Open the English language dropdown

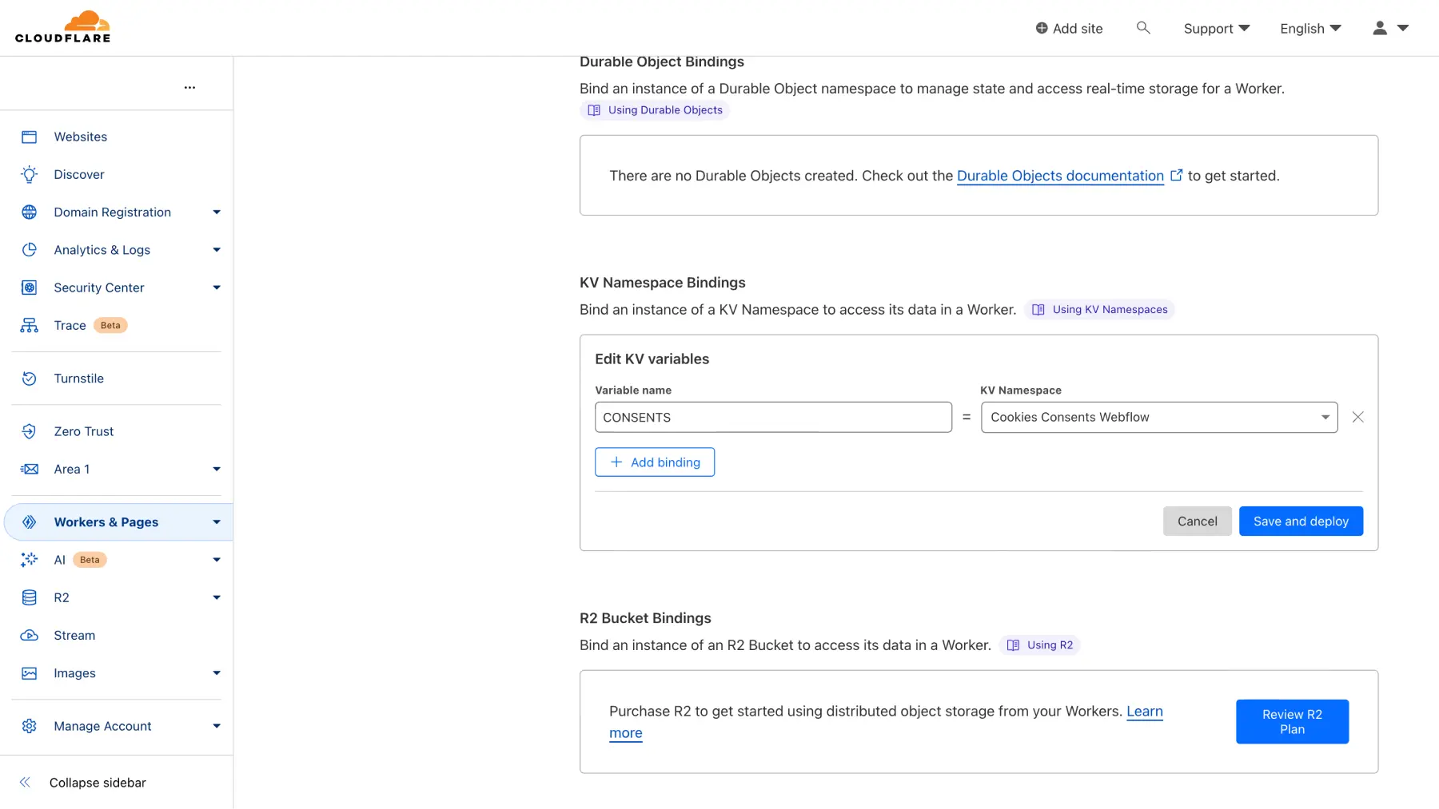pos(1310,28)
